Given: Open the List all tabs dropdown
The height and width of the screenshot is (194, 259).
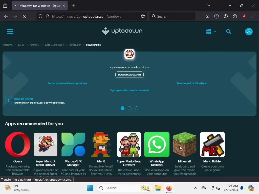Looking at the screenshot, I should point(209,6).
